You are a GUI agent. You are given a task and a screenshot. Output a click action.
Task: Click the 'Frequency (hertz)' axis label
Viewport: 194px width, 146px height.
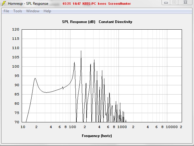click(x=97, y=136)
